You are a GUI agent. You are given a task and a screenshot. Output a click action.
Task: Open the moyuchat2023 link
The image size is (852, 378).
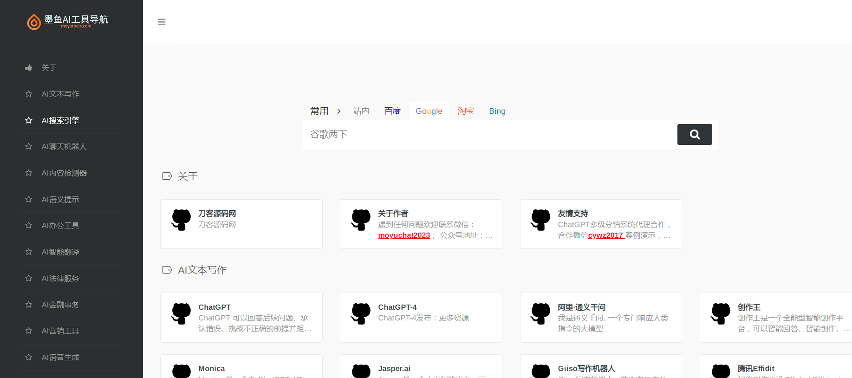404,235
